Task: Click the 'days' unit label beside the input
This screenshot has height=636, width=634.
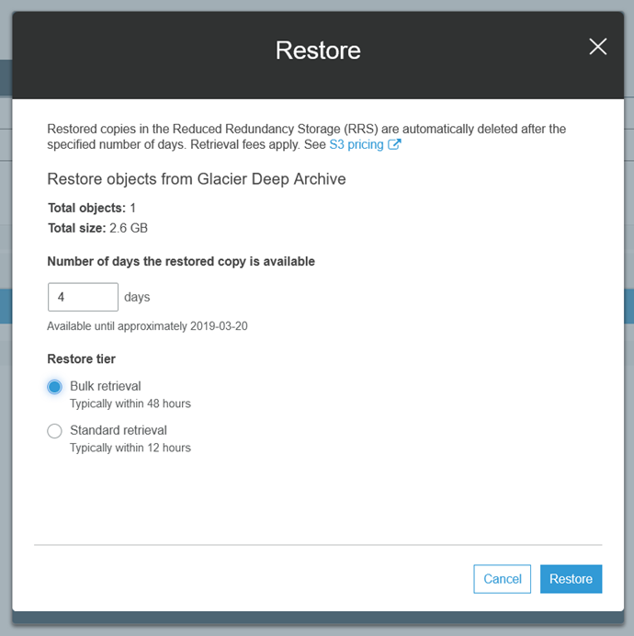Action: pyautogui.click(x=137, y=297)
